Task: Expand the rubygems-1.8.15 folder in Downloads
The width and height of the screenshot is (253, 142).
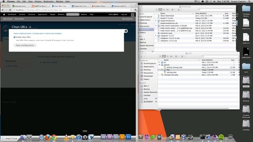Action: pos(156,36)
